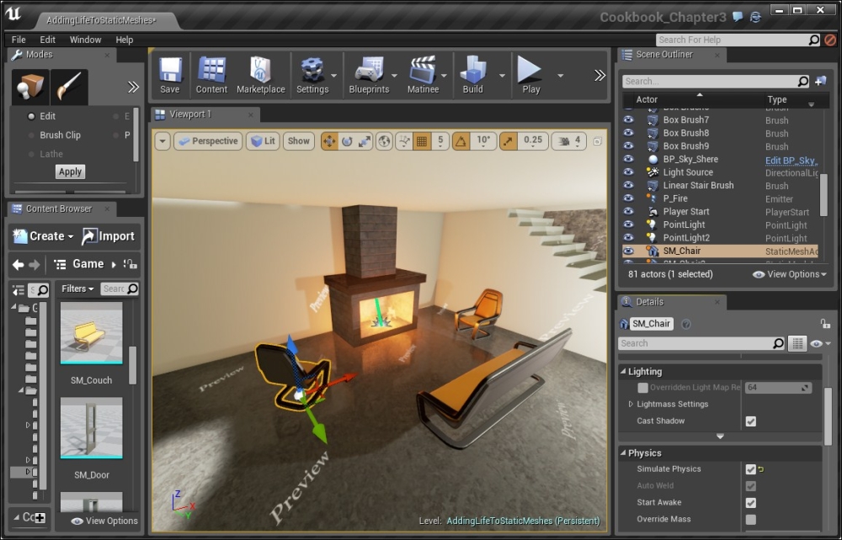This screenshot has height=540, width=842.
Task: Click Content Browser forward arrow
Action: 35,264
